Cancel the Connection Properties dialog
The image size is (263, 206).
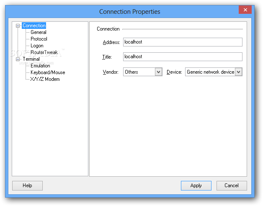[x=232, y=185]
